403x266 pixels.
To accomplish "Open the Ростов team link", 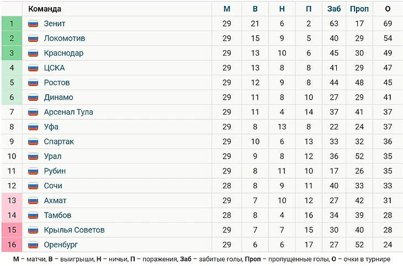I will (57, 83).
